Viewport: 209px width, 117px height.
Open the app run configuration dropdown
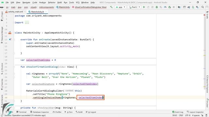click(121, 7)
